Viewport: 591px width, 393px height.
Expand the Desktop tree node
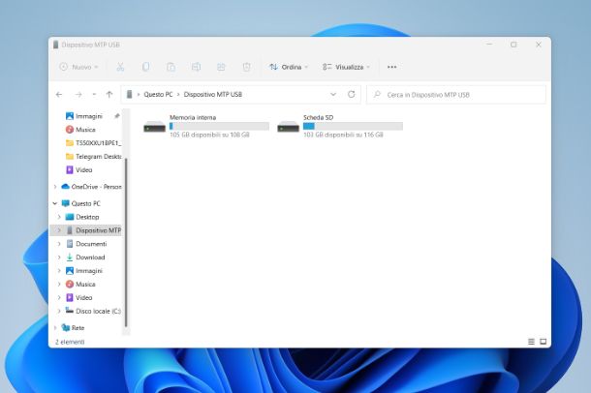(59, 217)
